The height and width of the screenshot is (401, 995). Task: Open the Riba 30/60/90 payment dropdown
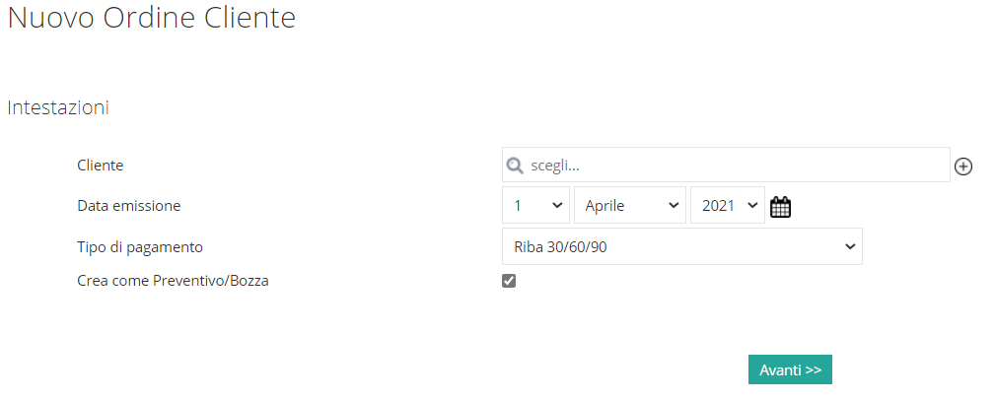tap(682, 246)
